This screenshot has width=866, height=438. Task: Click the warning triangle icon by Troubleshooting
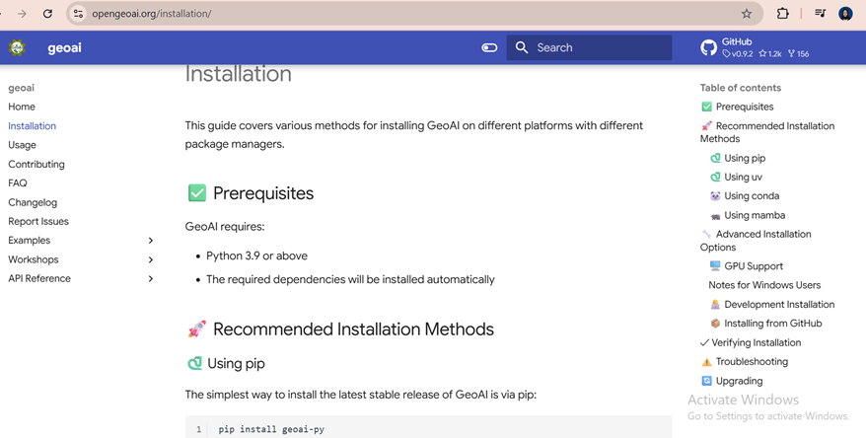(x=706, y=362)
